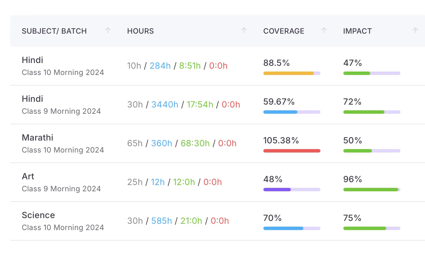The height and width of the screenshot is (256, 425).
Task: Click the SUBJECT/ BATCH column header text
Action: pyautogui.click(x=54, y=31)
